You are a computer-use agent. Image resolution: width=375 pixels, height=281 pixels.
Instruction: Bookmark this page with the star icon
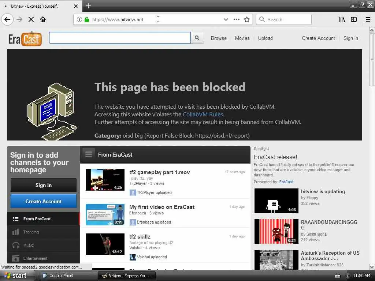pos(247,19)
